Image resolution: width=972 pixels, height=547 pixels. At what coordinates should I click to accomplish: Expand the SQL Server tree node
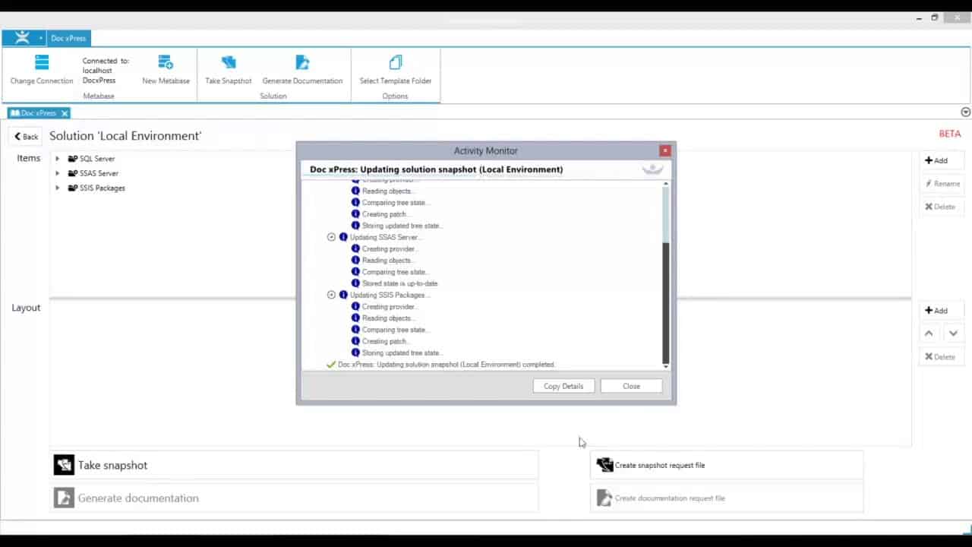[57, 159]
